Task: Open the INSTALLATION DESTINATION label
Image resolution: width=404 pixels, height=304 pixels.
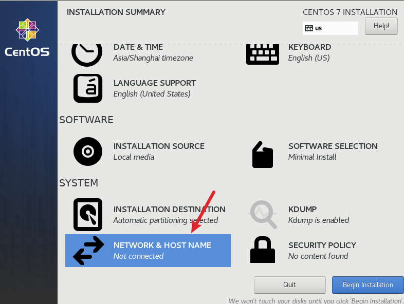Action: pyautogui.click(x=170, y=209)
